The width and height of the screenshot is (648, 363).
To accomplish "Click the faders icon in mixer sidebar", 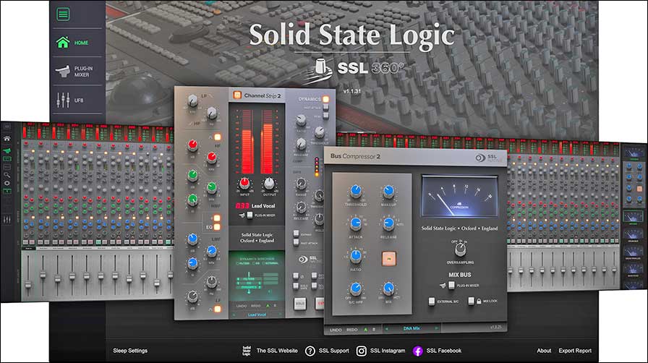I will pyautogui.click(x=7, y=220).
